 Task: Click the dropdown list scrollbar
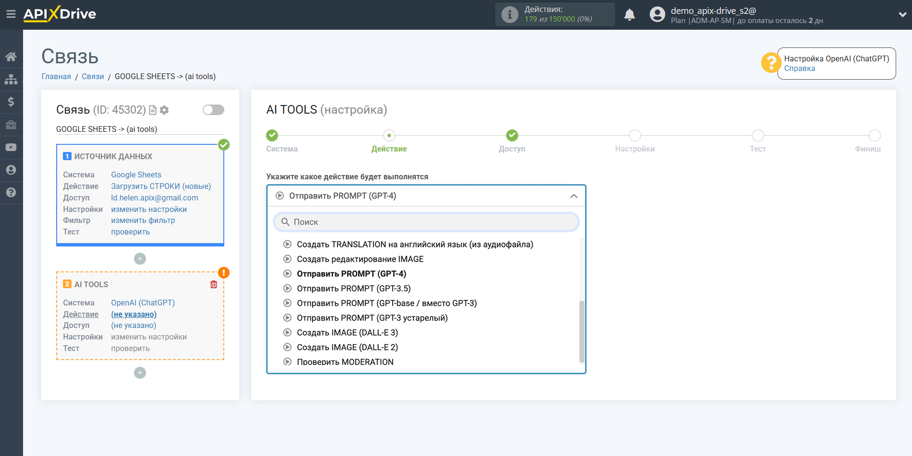point(582,332)
